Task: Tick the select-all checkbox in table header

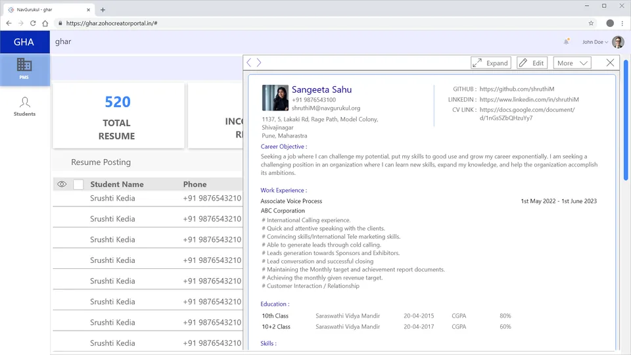Action: 78,184
